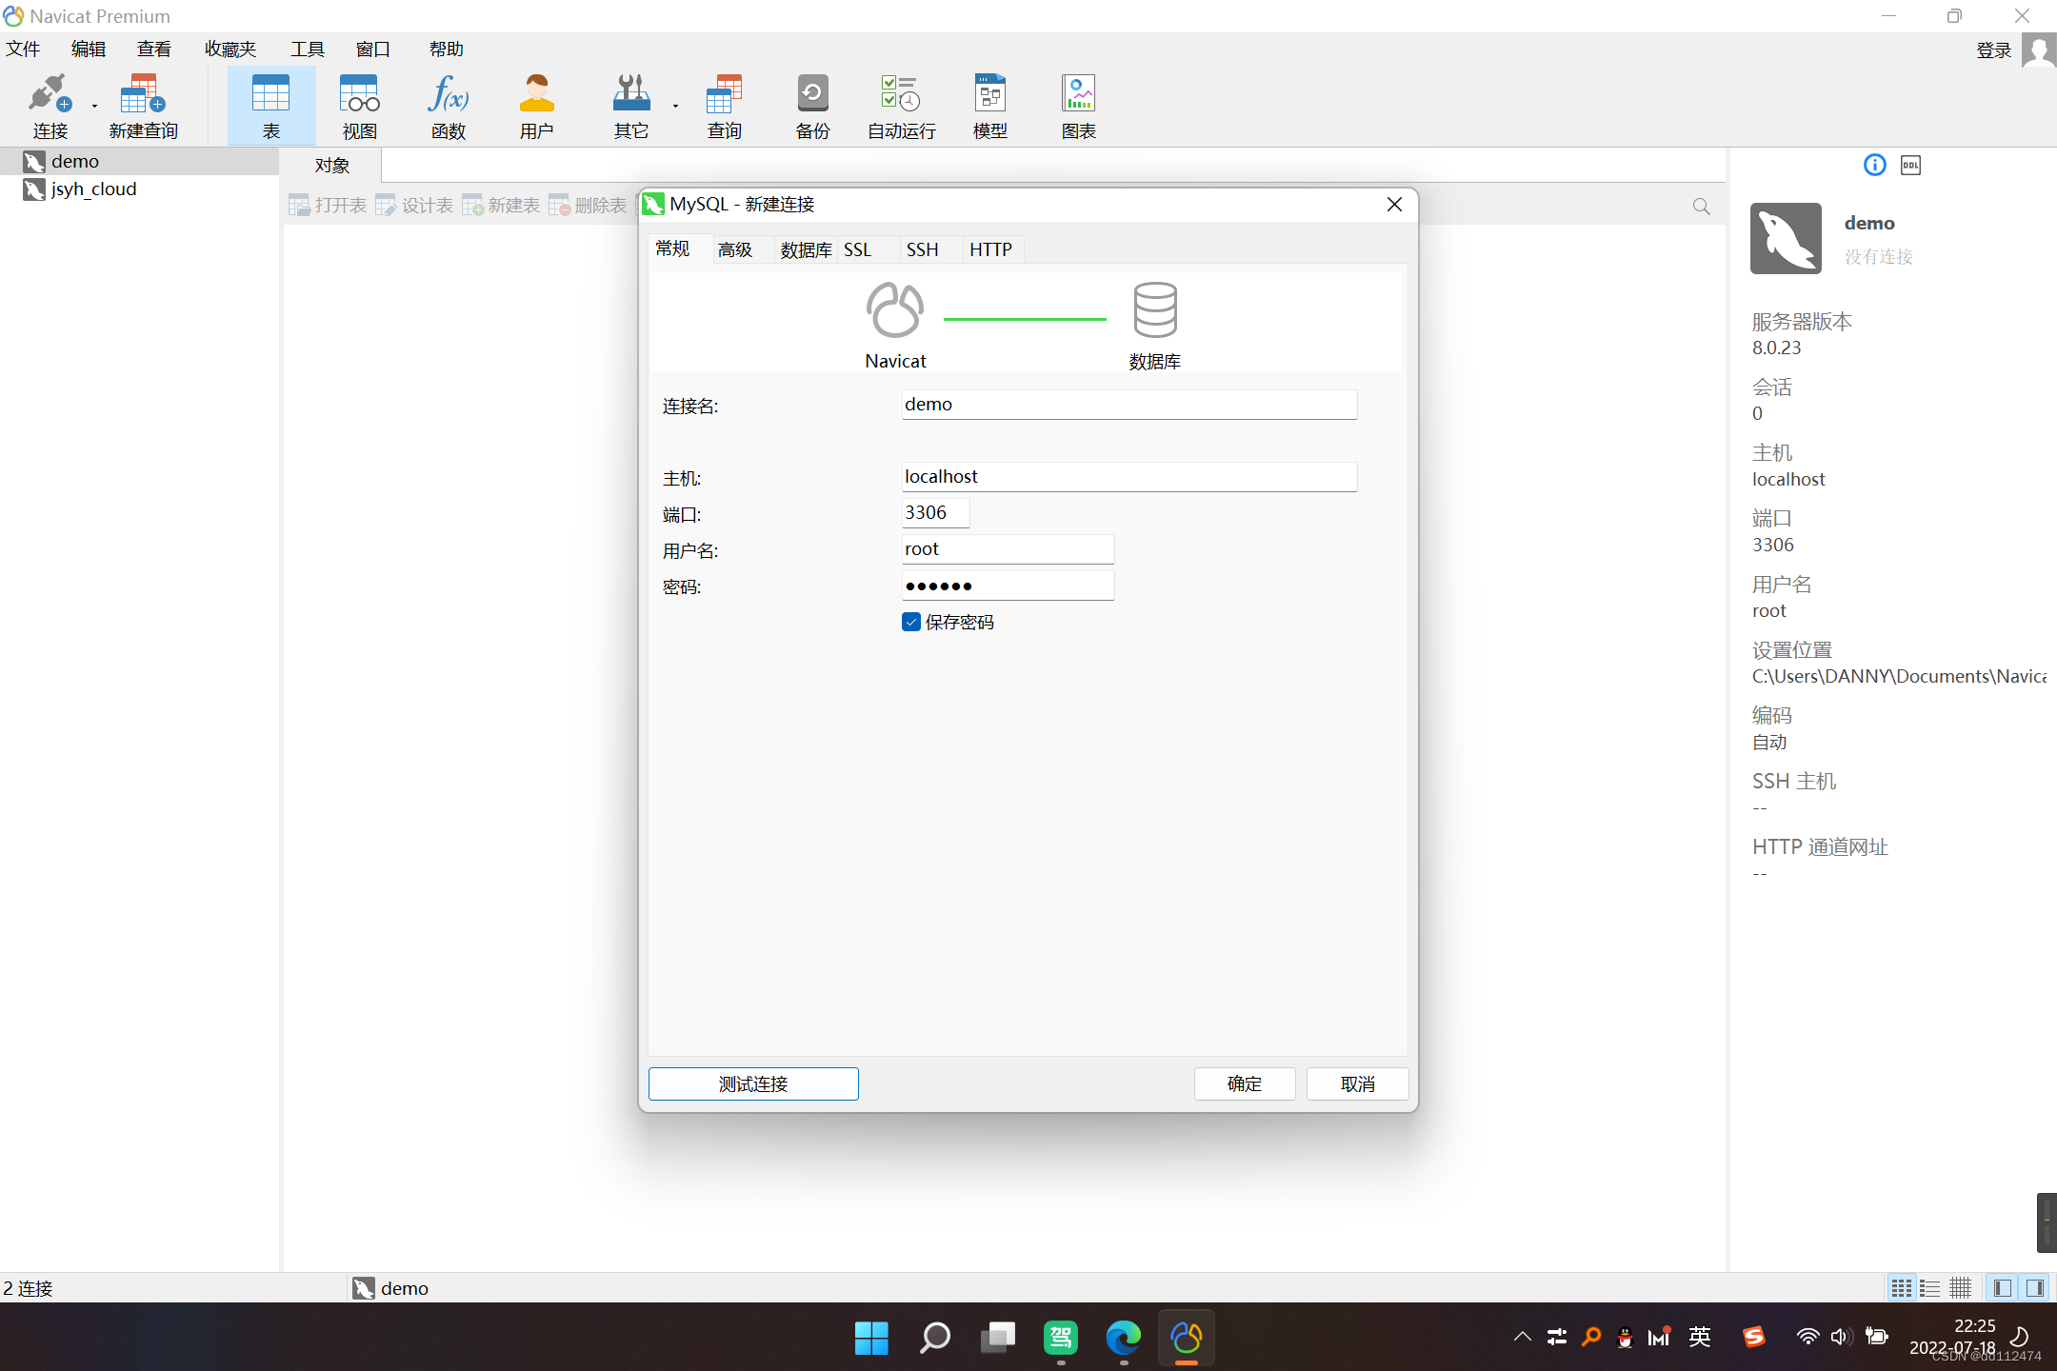Screen dimensions: 2057x1371
Task: Expand the Others (其它) dropdown arrow
Action: 675,106
